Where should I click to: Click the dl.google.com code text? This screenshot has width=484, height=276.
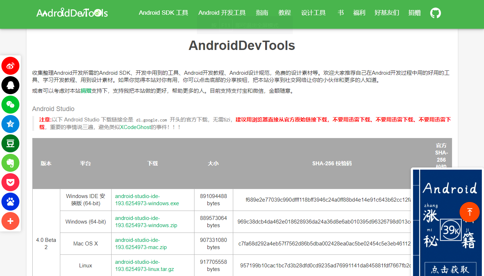point(151,120)
